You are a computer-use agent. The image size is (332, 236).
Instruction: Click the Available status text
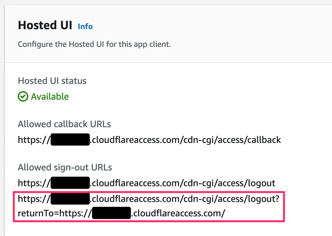pos(50,96)
